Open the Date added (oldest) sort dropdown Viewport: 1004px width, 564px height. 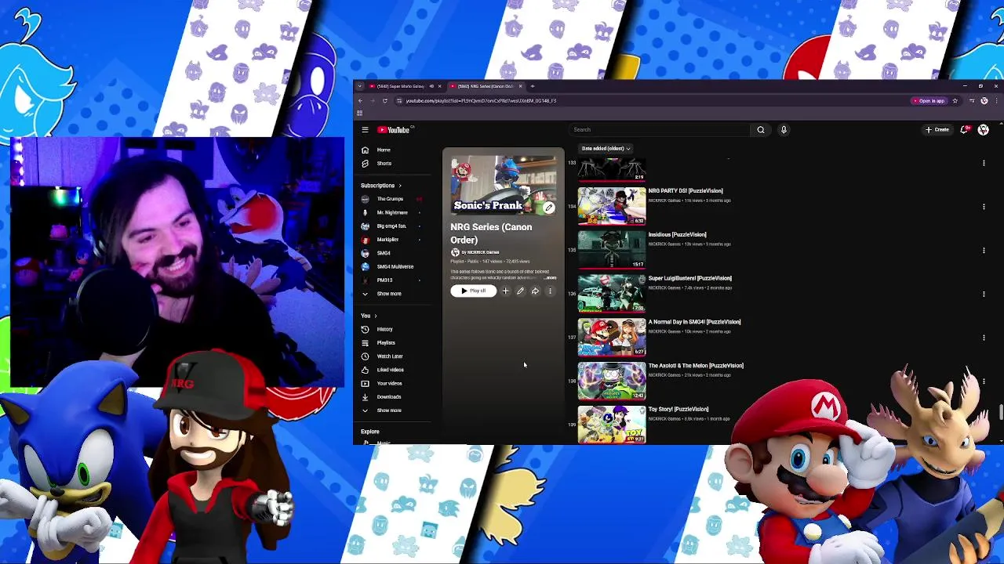tap(606, 148)
